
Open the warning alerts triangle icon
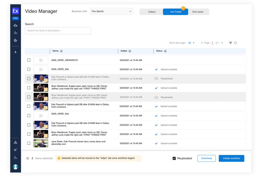pos(15,142)
